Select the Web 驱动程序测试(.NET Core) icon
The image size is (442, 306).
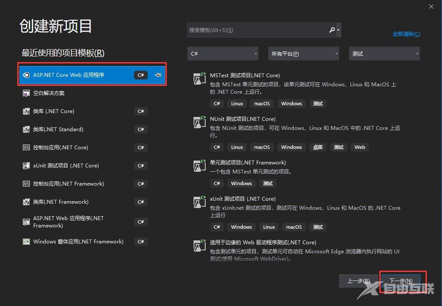199,246
